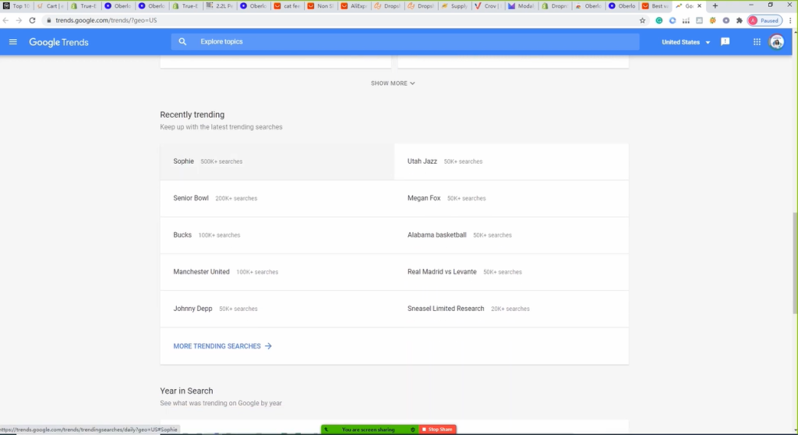
Task: Click the site lock icon
Action: pos(49,20)
